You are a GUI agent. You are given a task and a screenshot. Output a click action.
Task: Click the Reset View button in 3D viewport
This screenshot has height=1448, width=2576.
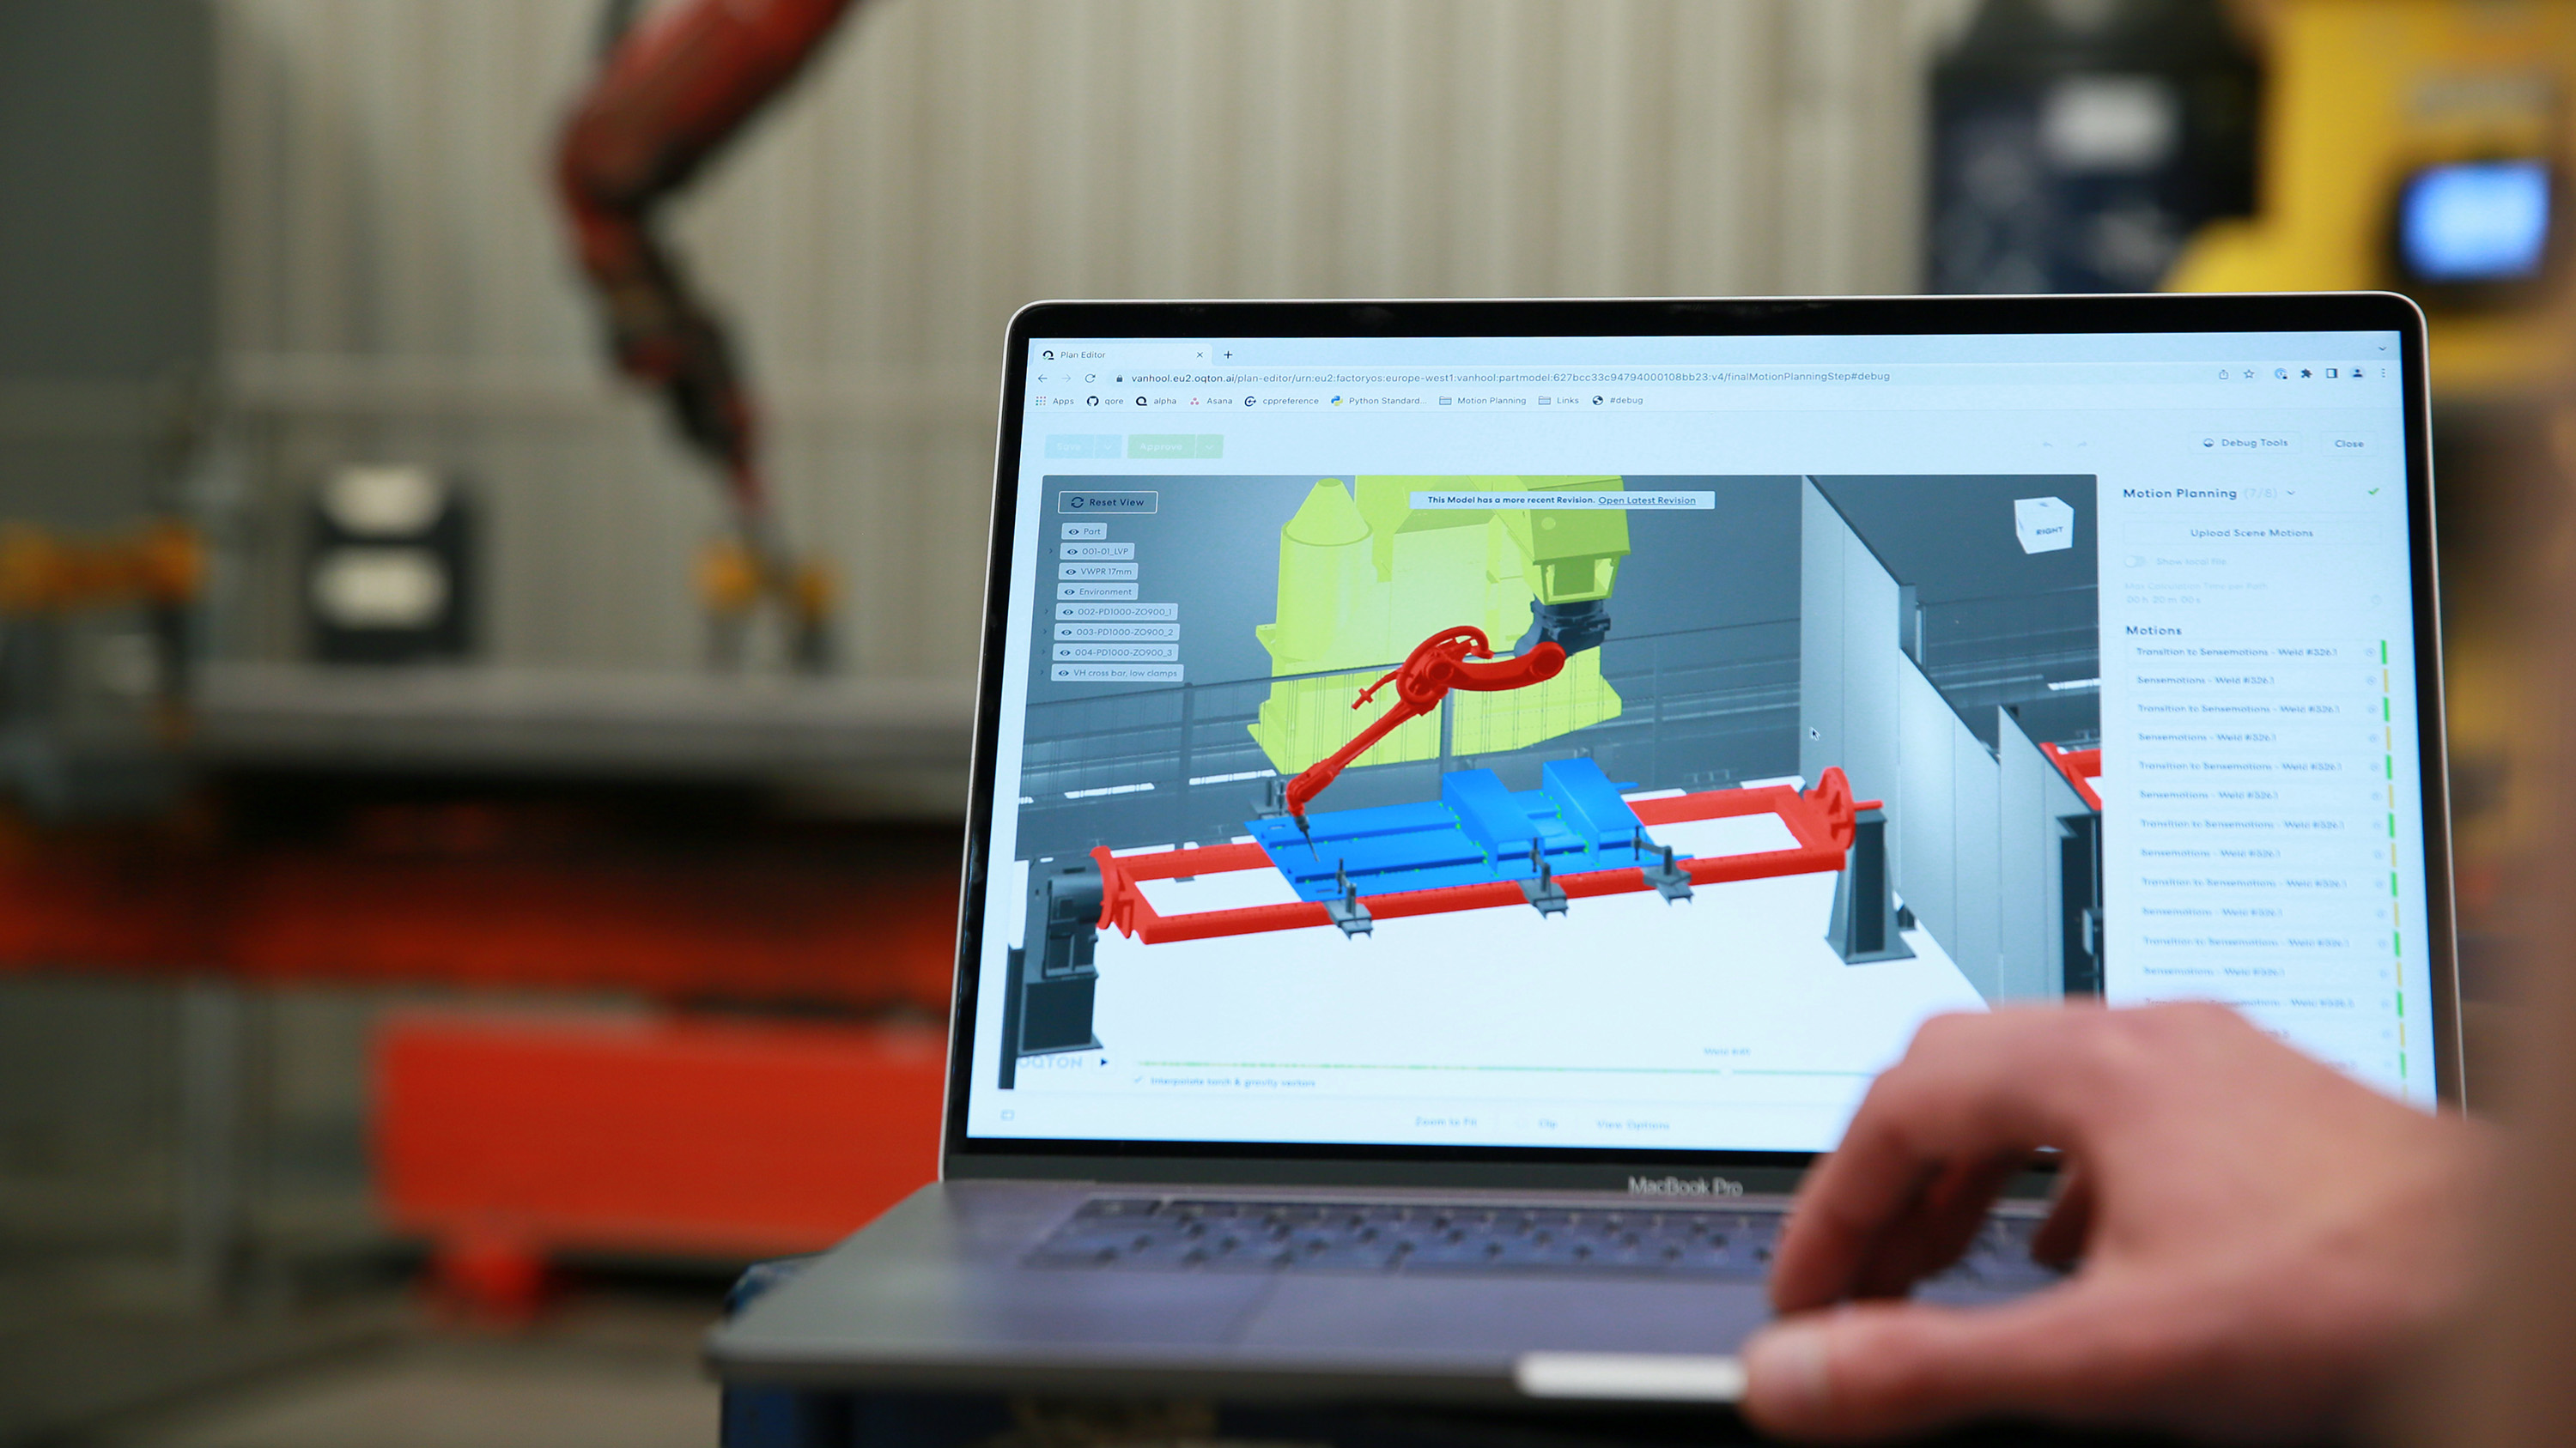[x=1103, y=500]
